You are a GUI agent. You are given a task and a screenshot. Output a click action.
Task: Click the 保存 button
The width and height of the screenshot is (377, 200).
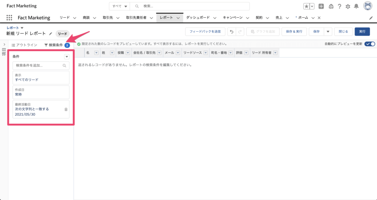(316, 32)
